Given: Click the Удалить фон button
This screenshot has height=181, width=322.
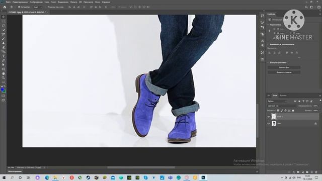Looking at the screenshot, I should coord(284,67).
